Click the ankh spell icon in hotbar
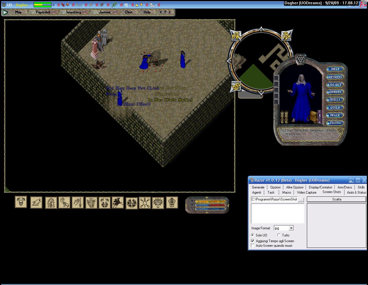 [x=158, y=203]
